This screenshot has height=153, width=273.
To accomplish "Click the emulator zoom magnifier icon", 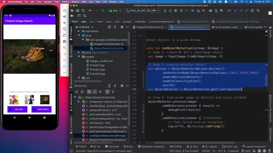I will [x=64, y=48].
